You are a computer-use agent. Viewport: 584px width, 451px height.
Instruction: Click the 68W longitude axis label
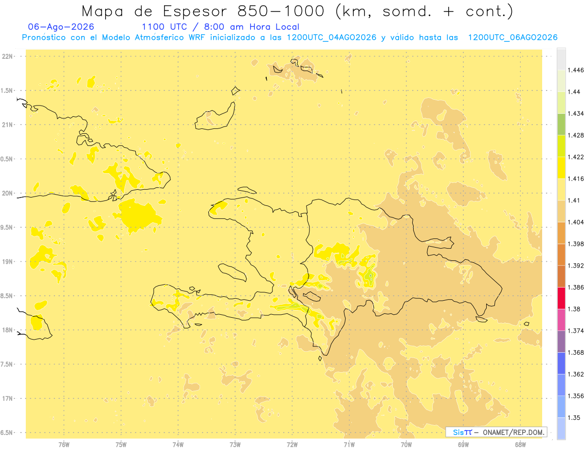point(520,445)
